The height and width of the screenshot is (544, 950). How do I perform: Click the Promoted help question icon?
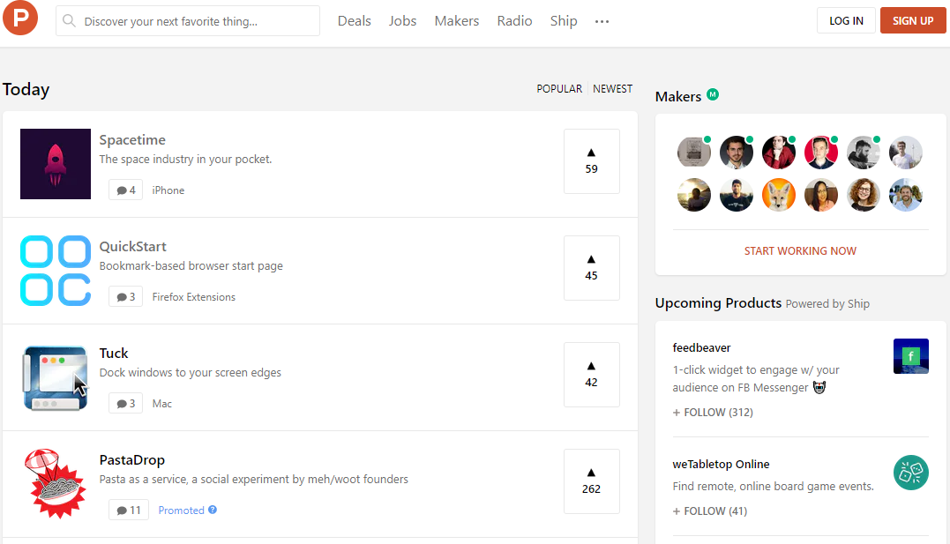[213, 510]
